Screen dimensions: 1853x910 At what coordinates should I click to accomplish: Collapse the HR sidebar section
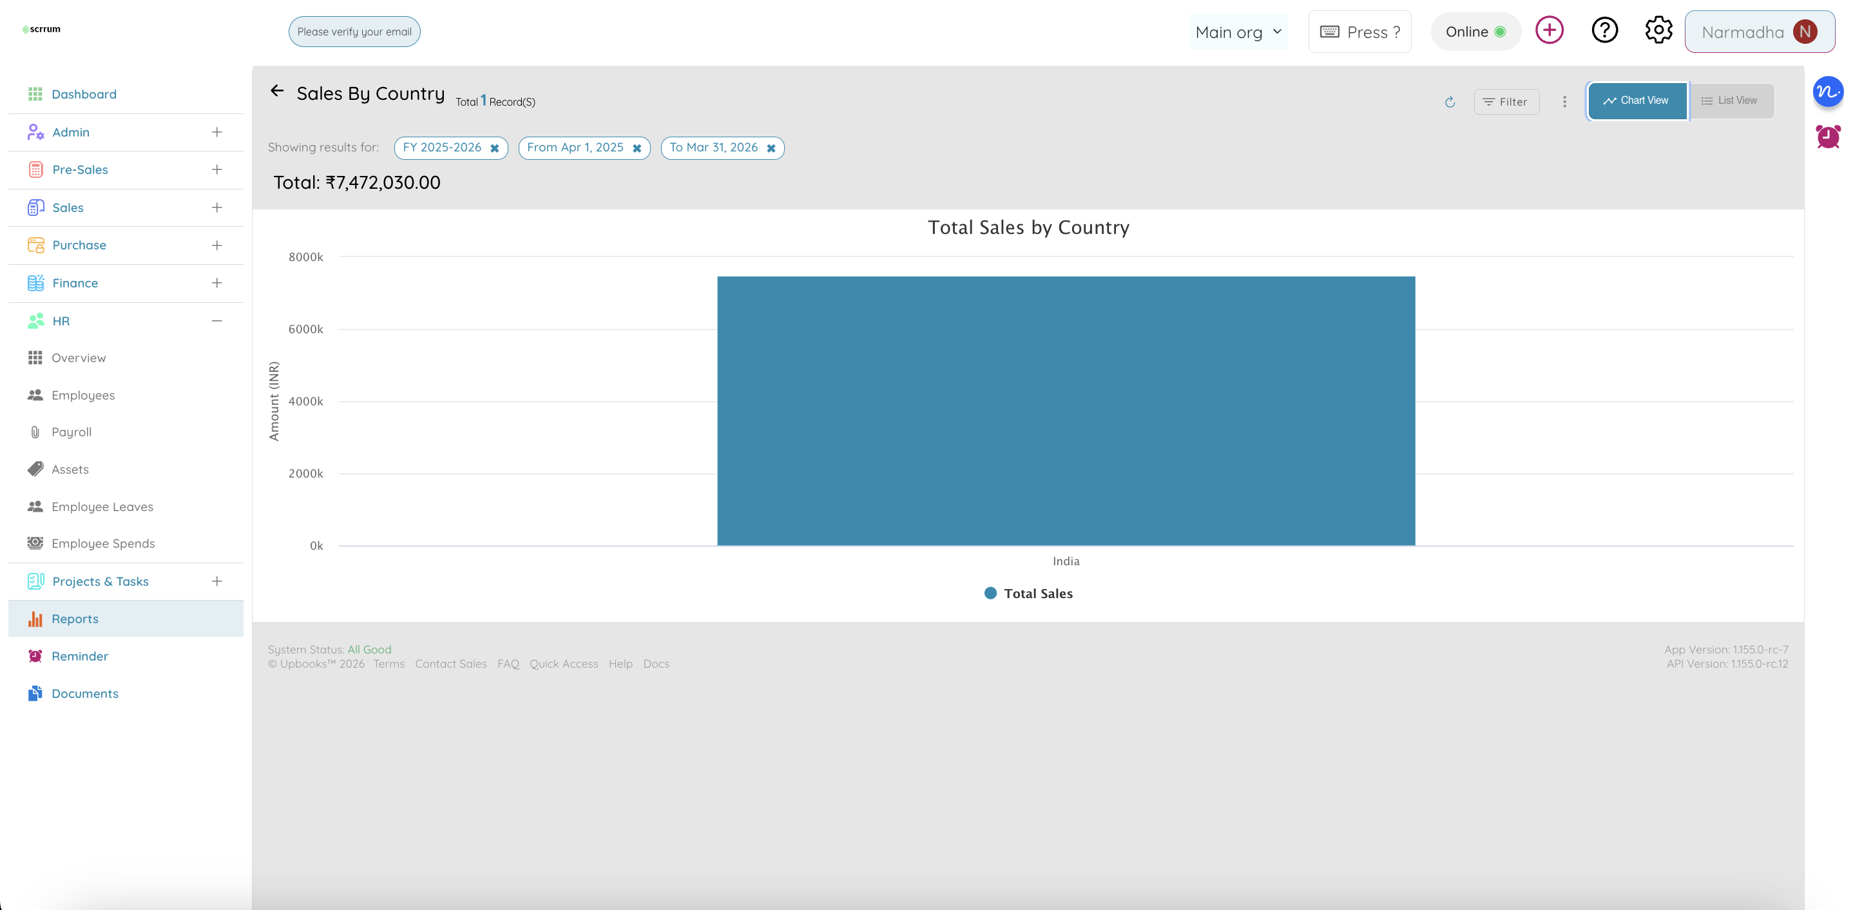pos(216,321)
